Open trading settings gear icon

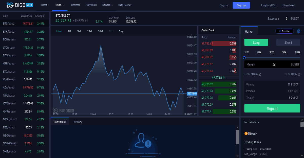(x=299, y=31)
